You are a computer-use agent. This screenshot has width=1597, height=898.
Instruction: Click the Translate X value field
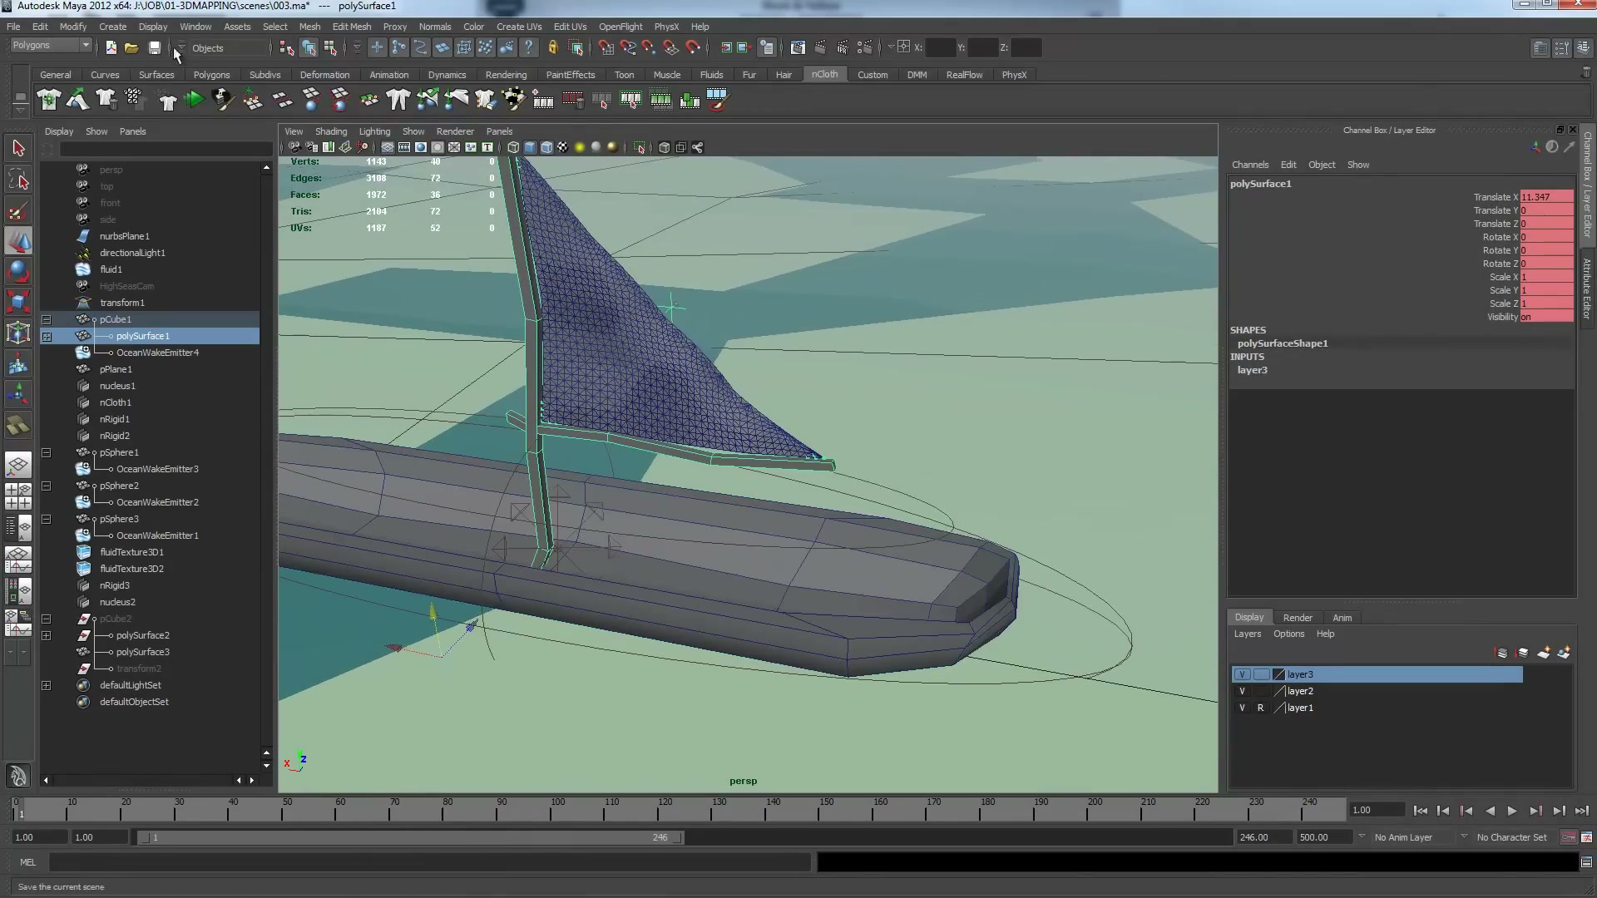pyautogui.click(x=1546, y=197)
